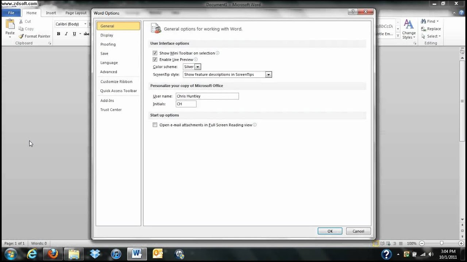467x262 pixels.
Task: Click the Cancel button
Action: coord(358,231)
